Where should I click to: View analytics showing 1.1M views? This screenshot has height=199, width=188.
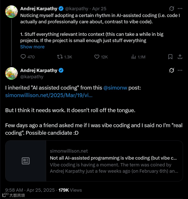coord(134,57)
